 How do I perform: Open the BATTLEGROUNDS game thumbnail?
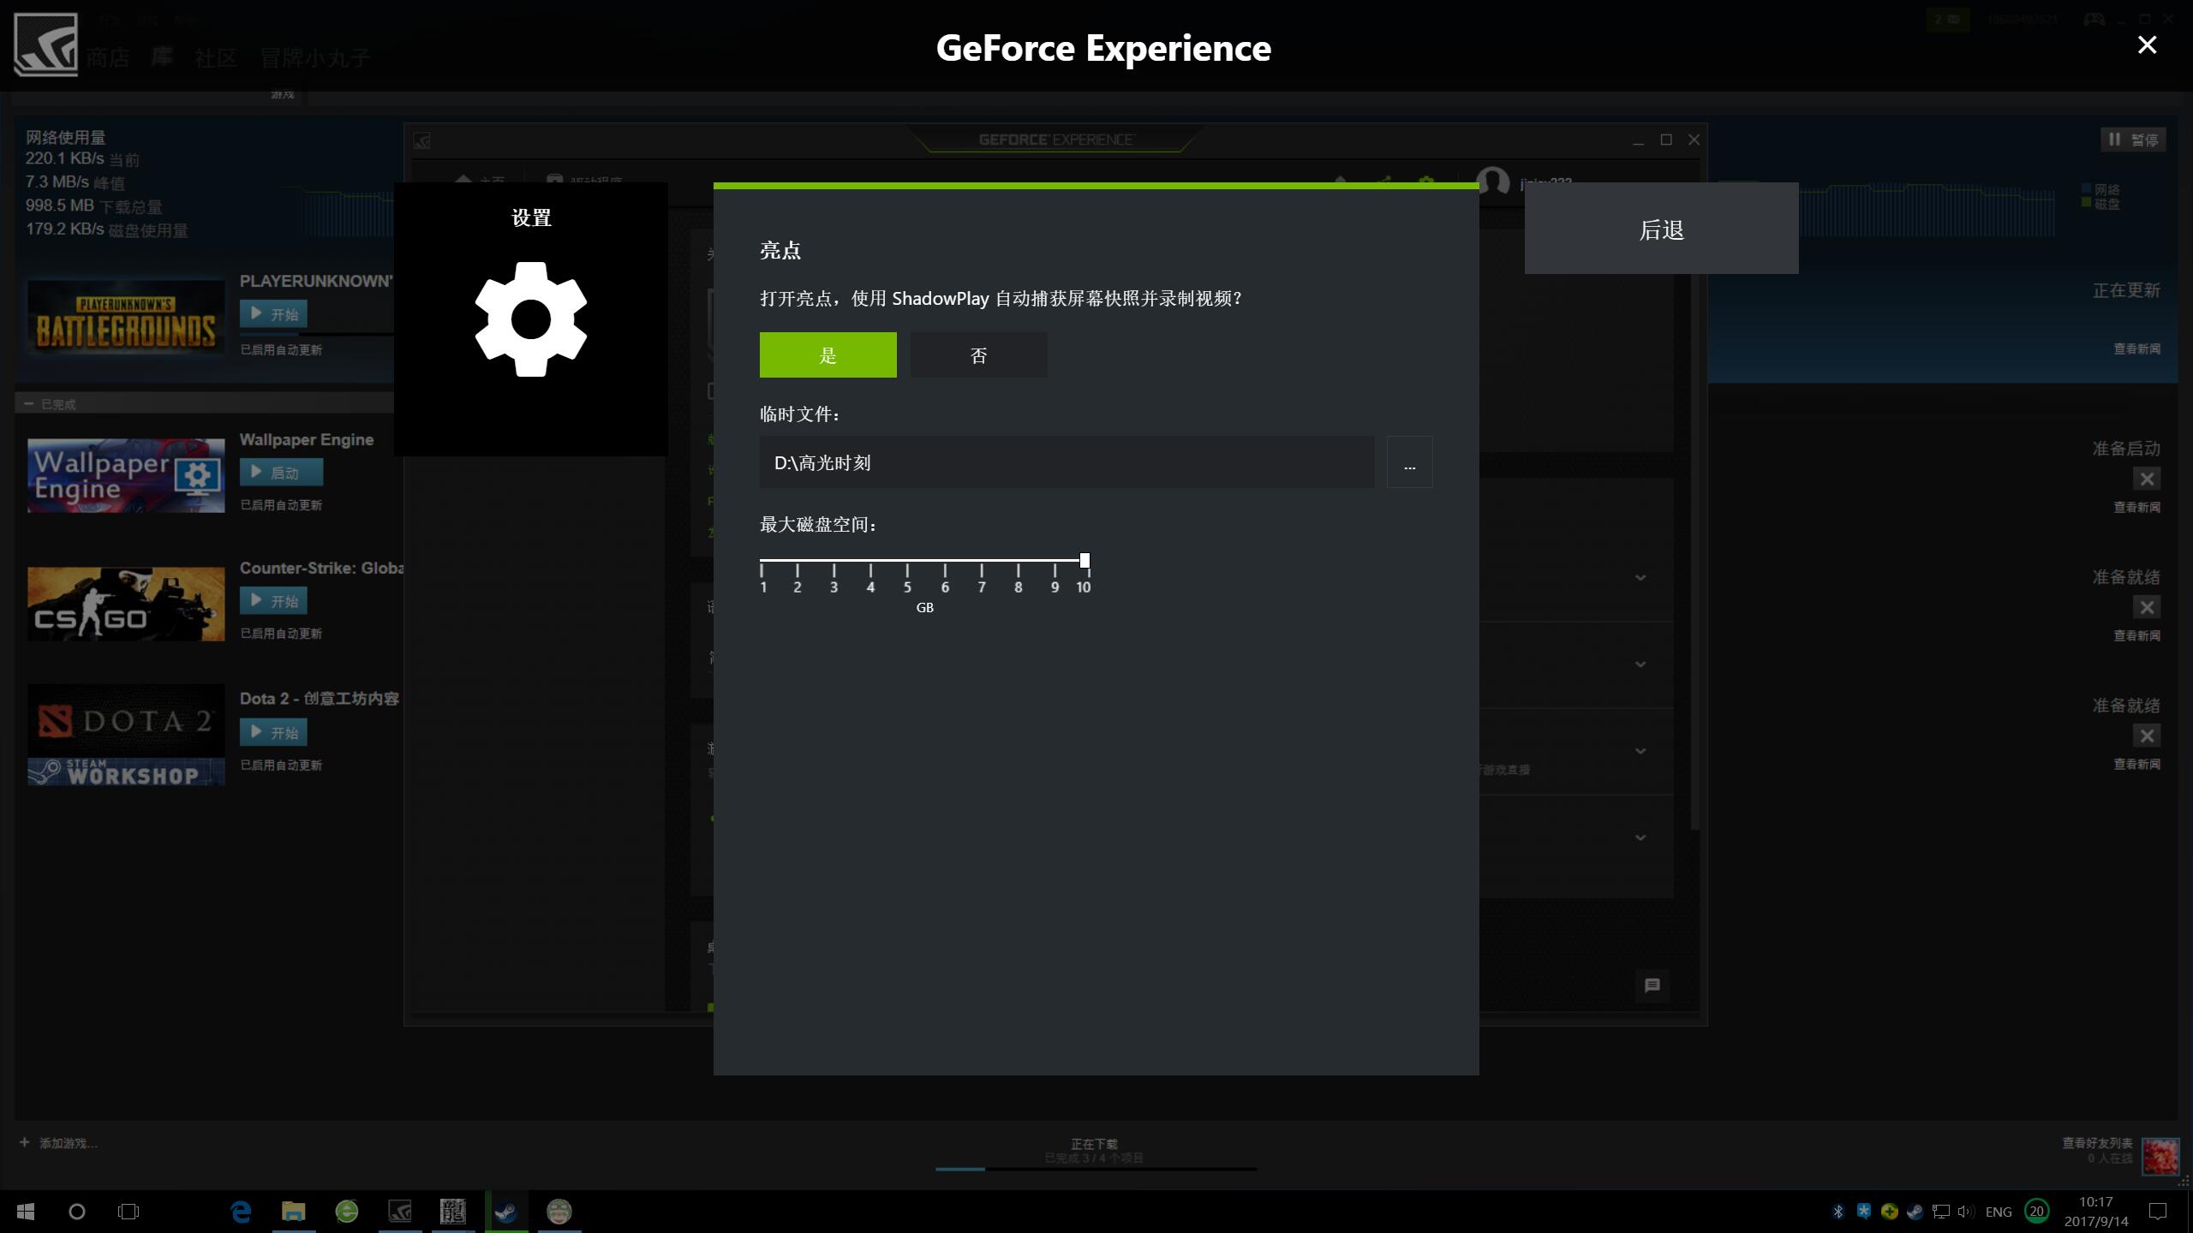click(x=126, y=318)
